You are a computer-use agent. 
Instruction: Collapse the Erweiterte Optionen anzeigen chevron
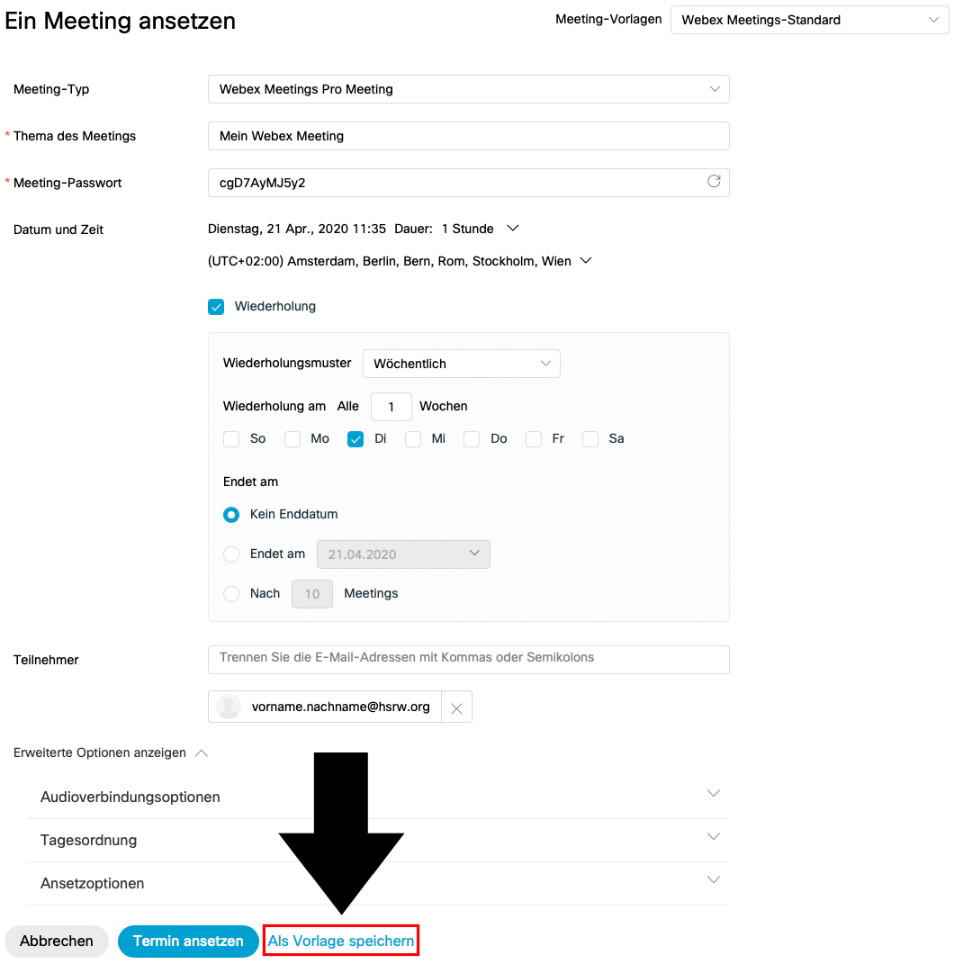click(x=202, y=753)
